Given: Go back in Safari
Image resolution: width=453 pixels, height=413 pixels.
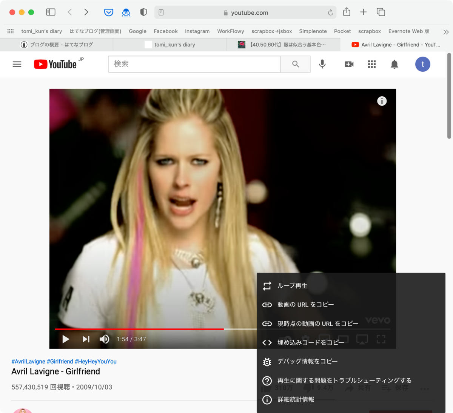Looking at the screenshot, I should 69,12.
